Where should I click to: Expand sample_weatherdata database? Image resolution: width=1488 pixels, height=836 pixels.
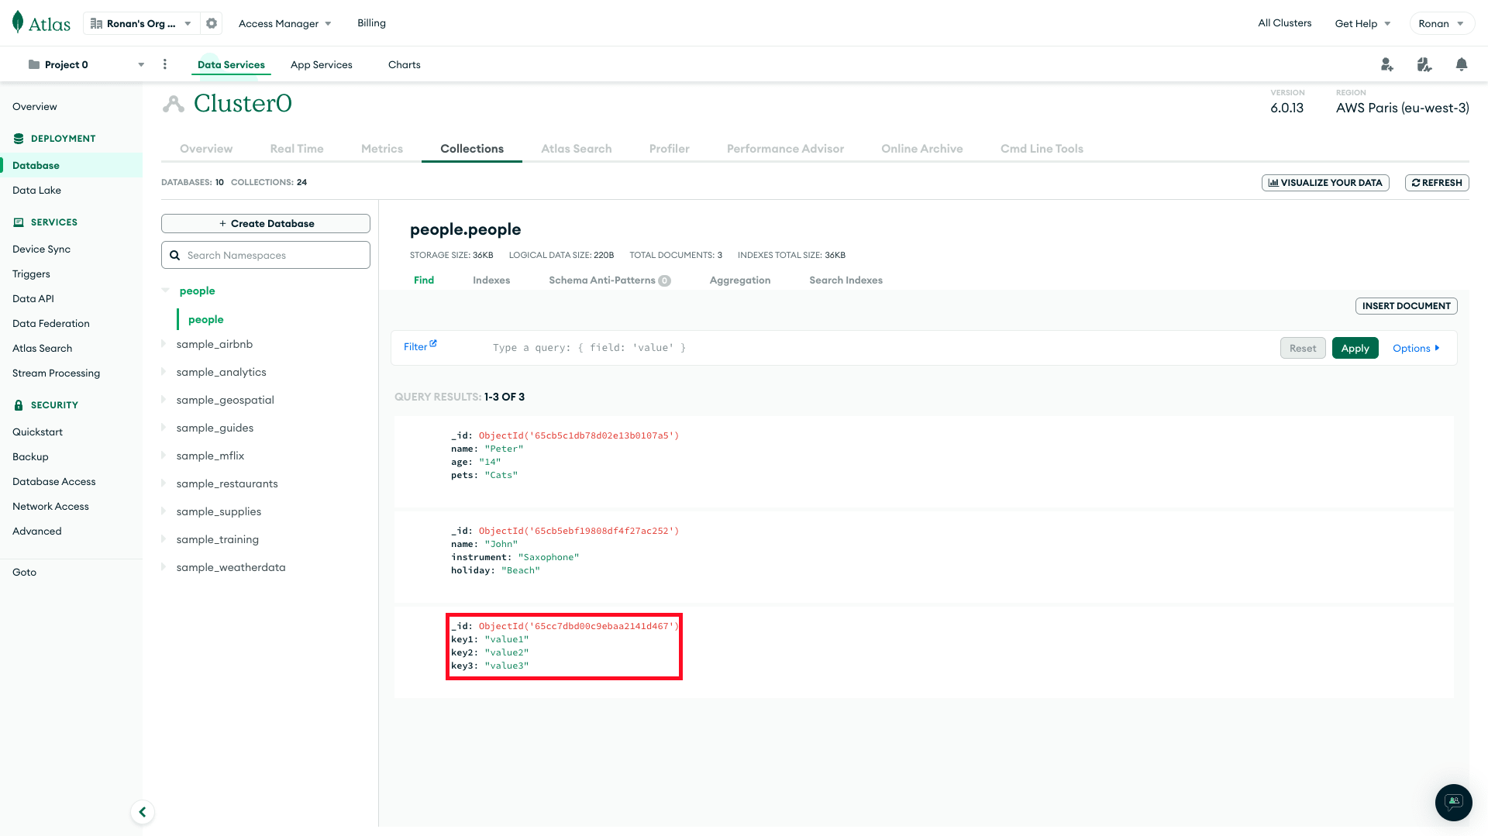[x=164, y=566]
